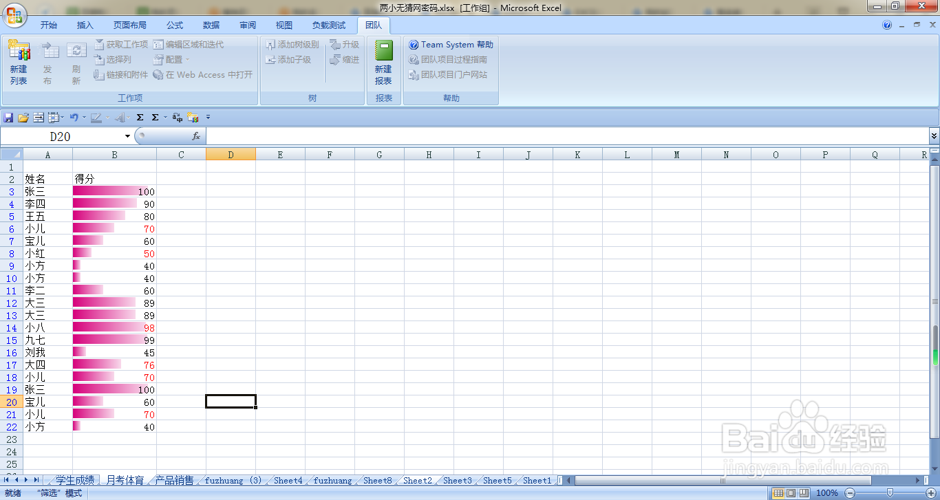Open the Insert (插入) tab
Viewport: 940px width, 500px height.
(85, 25)
